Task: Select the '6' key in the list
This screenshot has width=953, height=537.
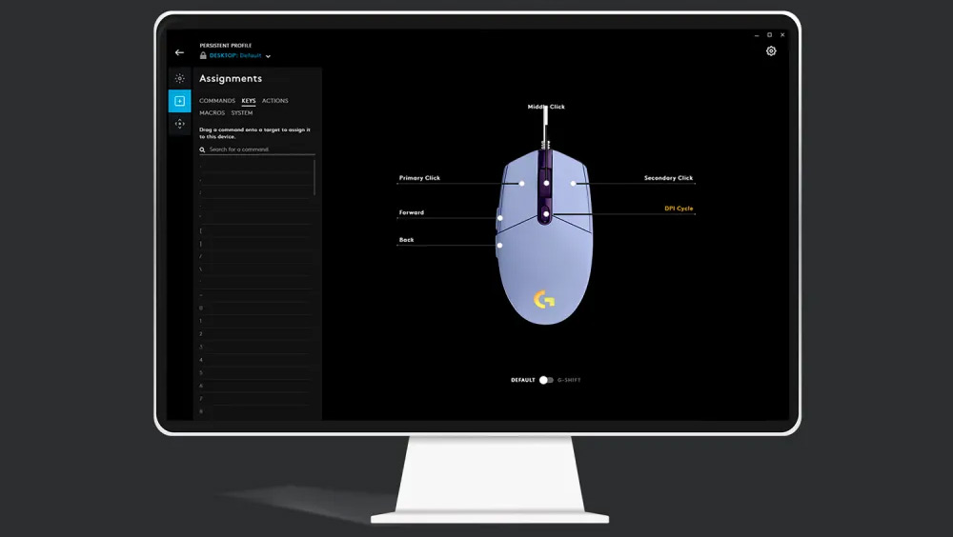Action: click(255, 386)
